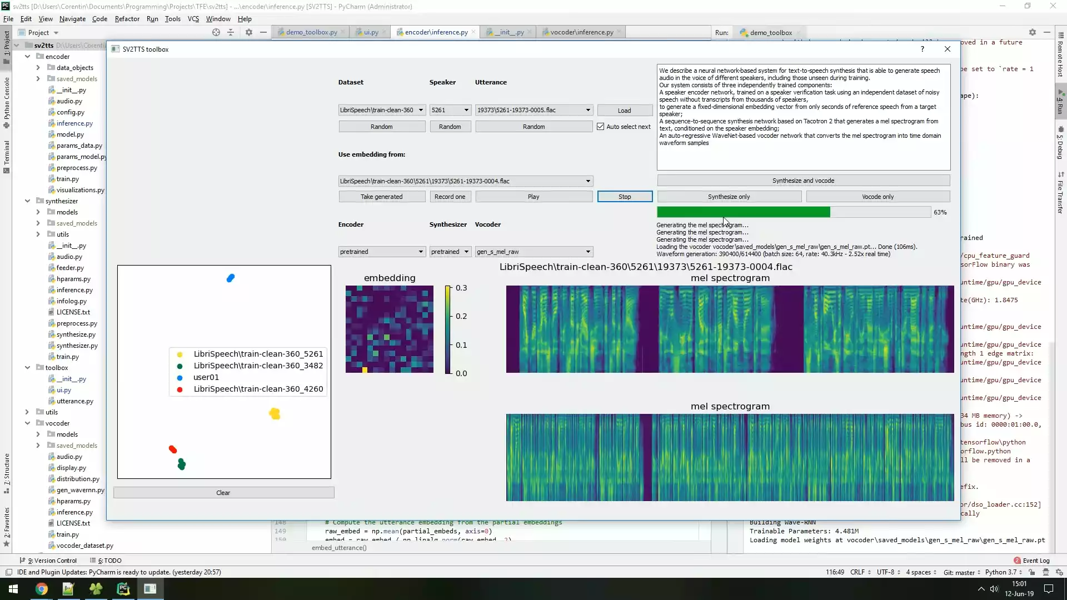The width and height of the screenshot is (1067, 600).
Task: Select the LibriSpeech dataset dropdown
Action: click(381, 110)
